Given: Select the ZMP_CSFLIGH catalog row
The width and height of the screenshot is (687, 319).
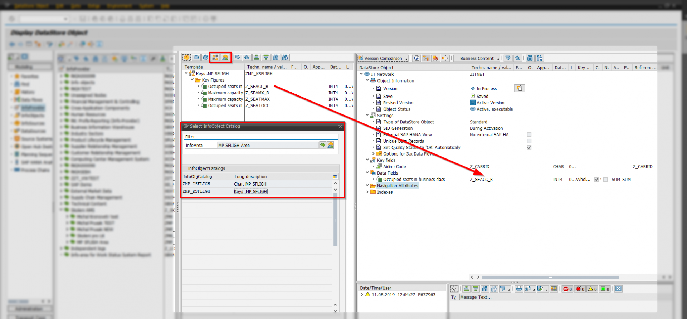Looking at the screenshot, I should 196,184.
